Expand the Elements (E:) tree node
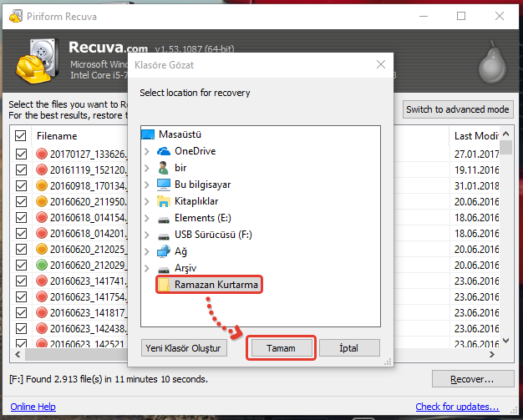 pyautogui.click(x=147, y=218)
